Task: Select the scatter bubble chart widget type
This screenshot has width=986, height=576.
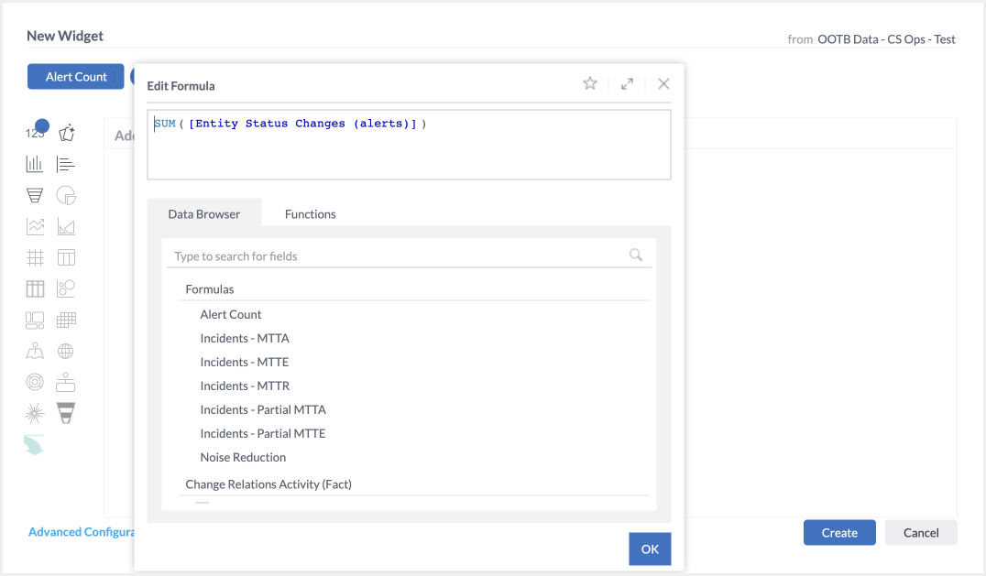Action: click(66, 288)
